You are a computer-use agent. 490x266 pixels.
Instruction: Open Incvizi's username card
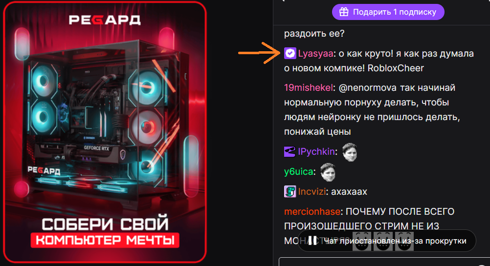point(312,191)
